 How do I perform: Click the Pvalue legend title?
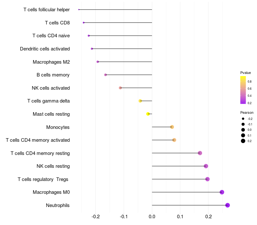pos(245,73)
